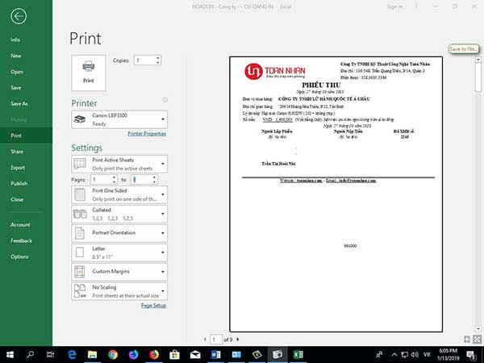Open the Account page
Screen dimensions: 484x363
20,225
